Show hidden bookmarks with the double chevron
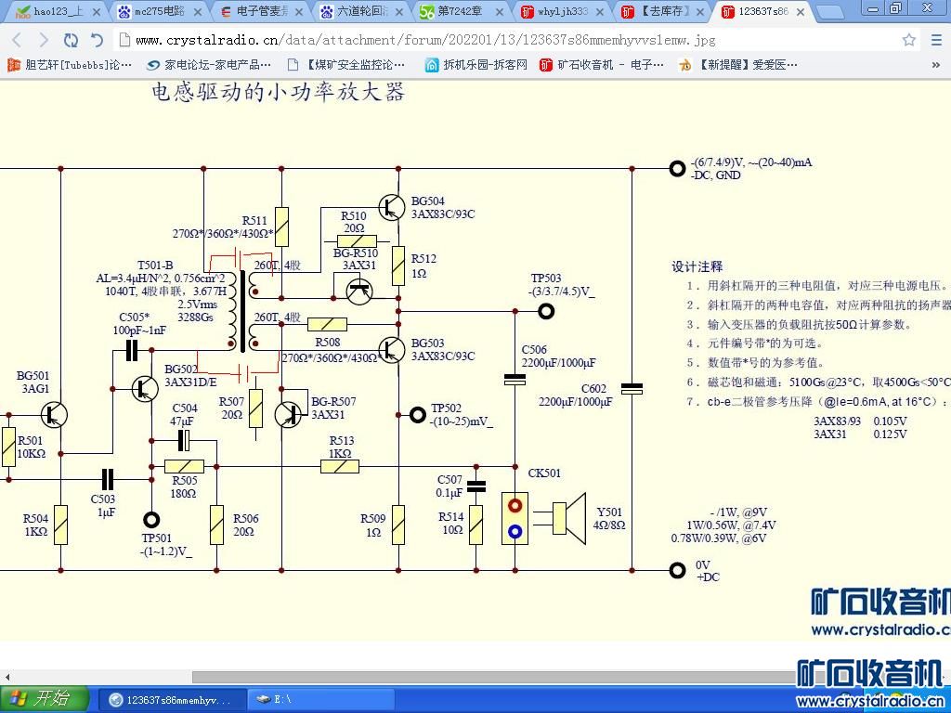Image resolution: width=951 pixels, height=713 pixels. coord(936,65)
